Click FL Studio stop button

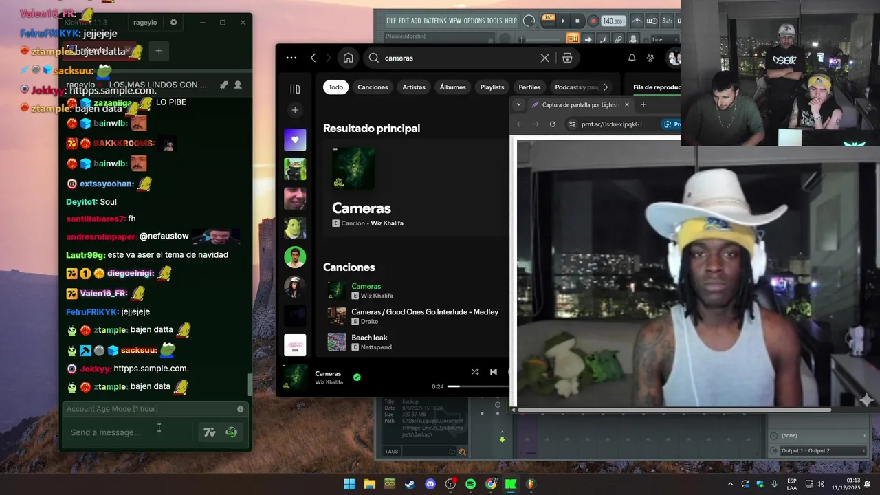coord(577,21)
